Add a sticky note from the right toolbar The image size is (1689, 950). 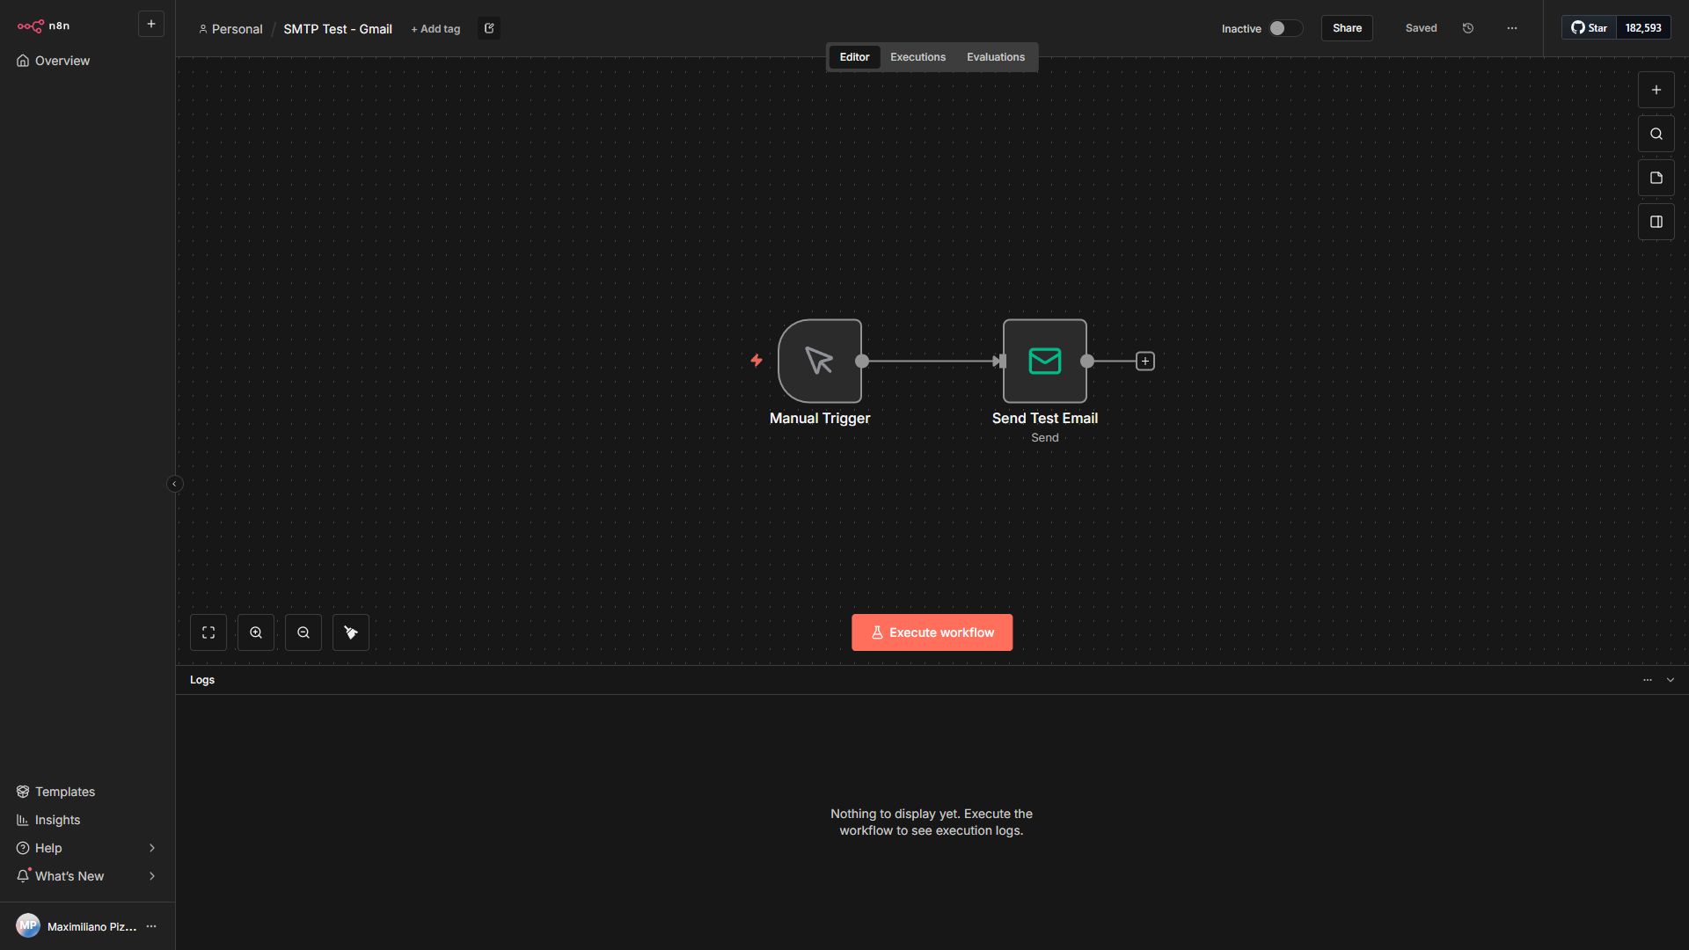coord(1656,177)
